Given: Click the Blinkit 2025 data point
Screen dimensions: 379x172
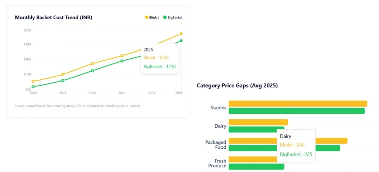Looking at the screenshot, I should click(181, 34).
